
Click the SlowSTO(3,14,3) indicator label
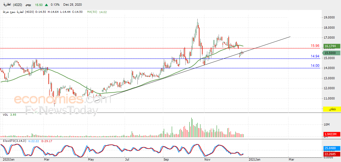tap(14, 141)
